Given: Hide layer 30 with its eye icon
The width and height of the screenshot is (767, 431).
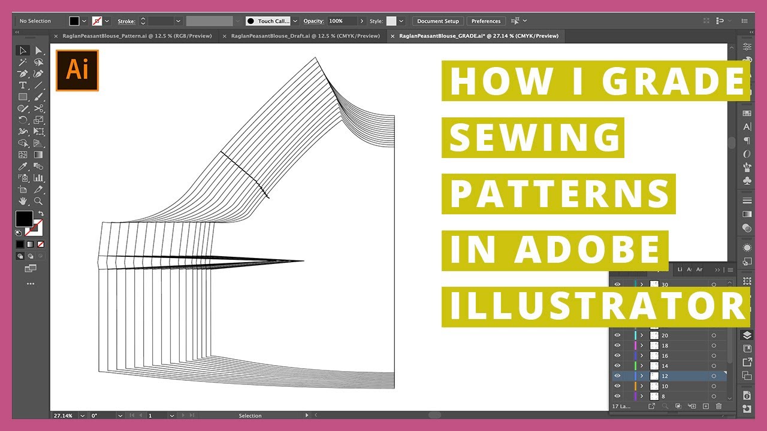Looking at the screenshot, I should point(617,285).
